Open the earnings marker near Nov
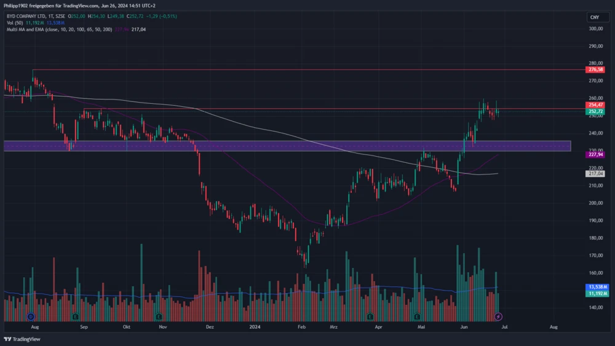 159,317
